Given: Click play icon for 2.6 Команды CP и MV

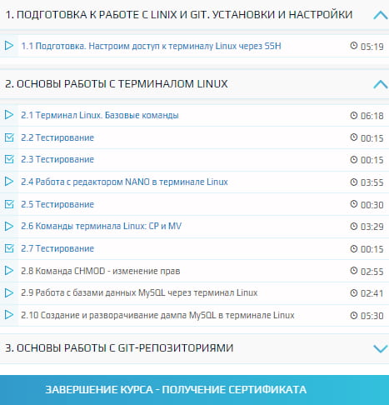Looking at the screenshot, I should point(9,226).
